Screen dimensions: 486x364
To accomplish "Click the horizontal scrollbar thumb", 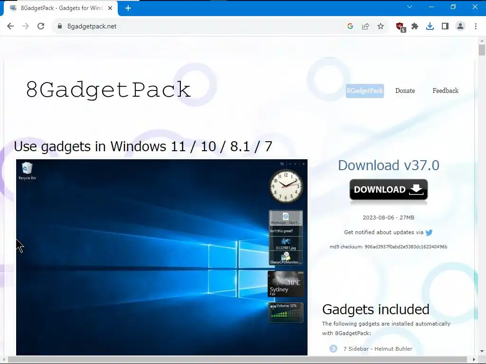I will pos(237,360).
